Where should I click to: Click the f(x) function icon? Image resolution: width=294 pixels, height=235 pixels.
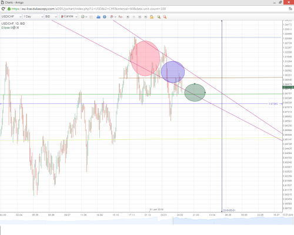[121, 17]
